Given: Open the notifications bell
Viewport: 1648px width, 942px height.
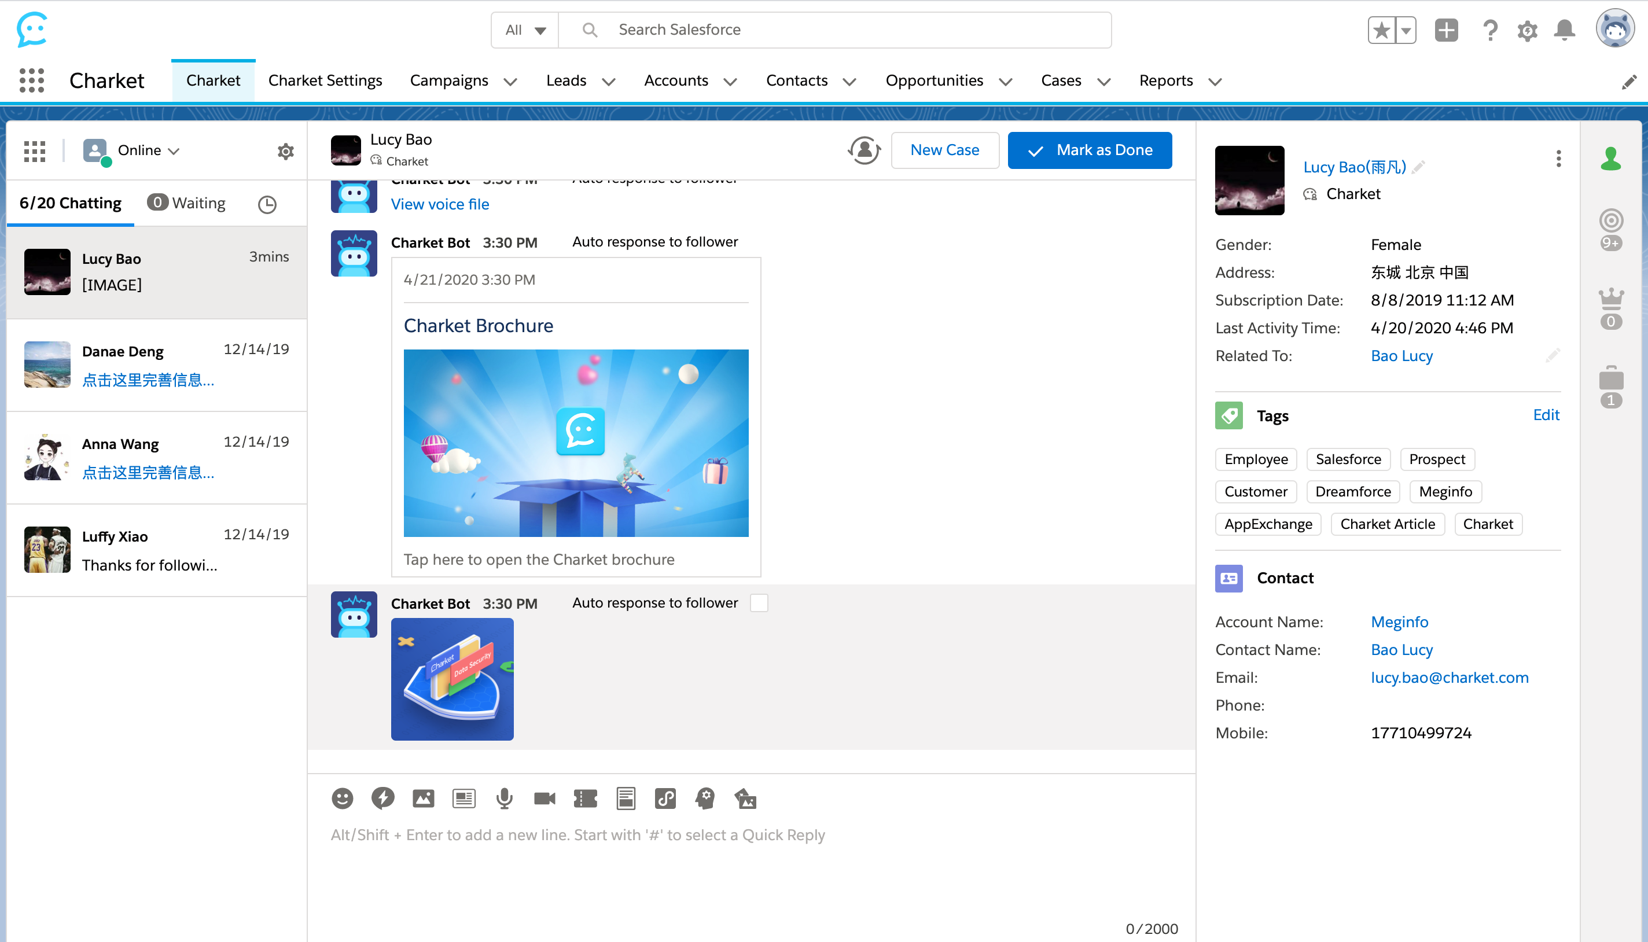Looking at the screenshot, I should 1565,30.
